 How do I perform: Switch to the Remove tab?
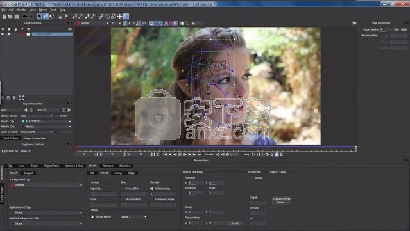pos(108,166)
